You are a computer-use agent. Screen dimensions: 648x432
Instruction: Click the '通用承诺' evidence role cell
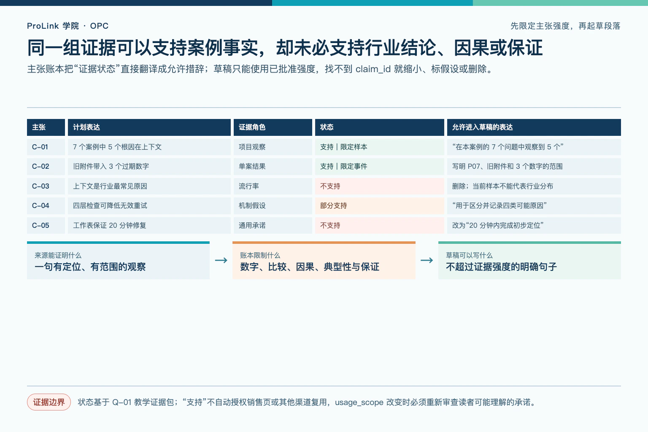pos(273,225)
